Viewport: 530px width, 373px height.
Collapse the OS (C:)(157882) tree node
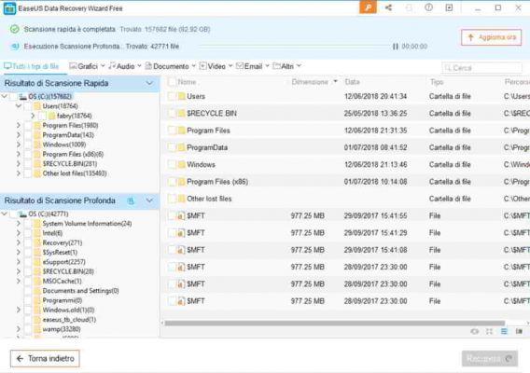coord(5,96)
